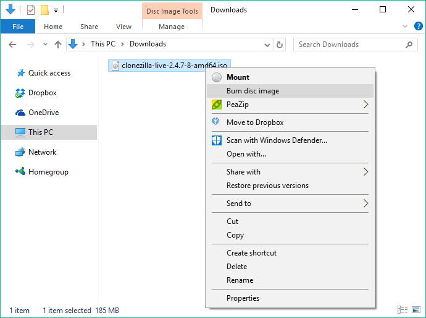Switch to large icons view in status bar

click(416, 310)
